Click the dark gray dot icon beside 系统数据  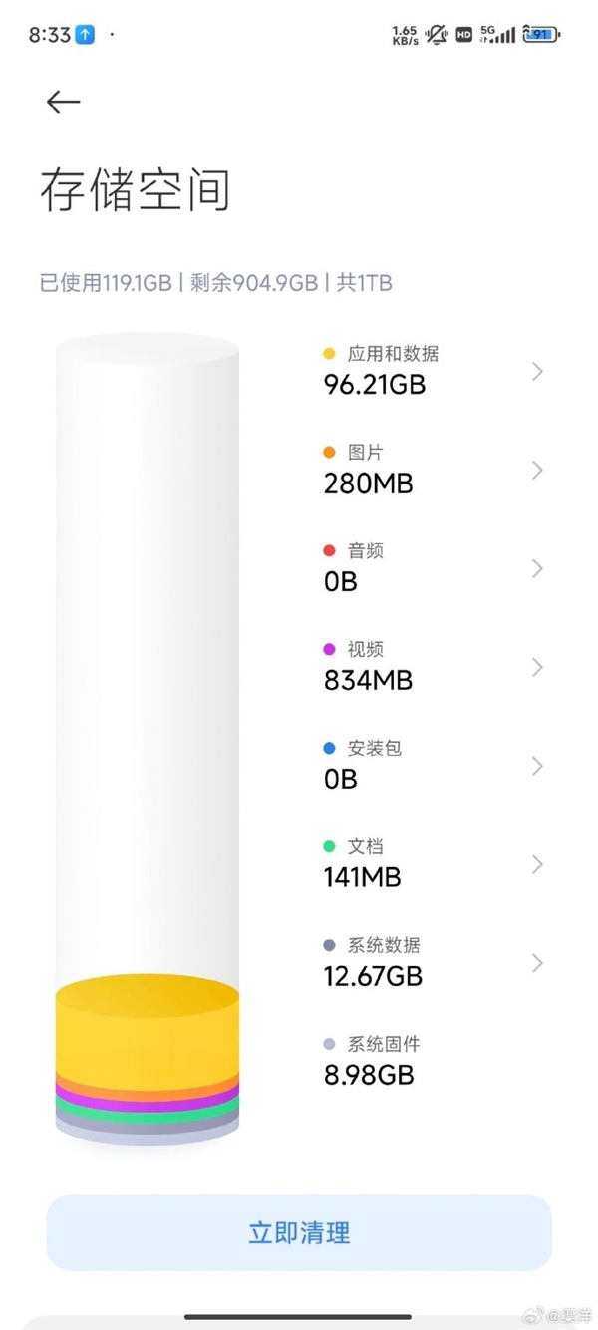tap(328, 945)
